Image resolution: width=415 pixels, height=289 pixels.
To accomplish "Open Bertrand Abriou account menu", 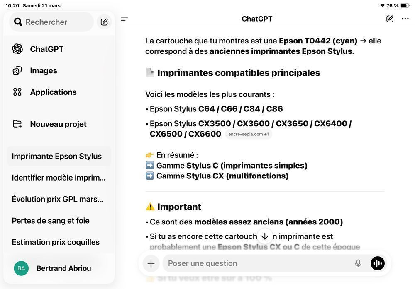I will pos(59,268).
